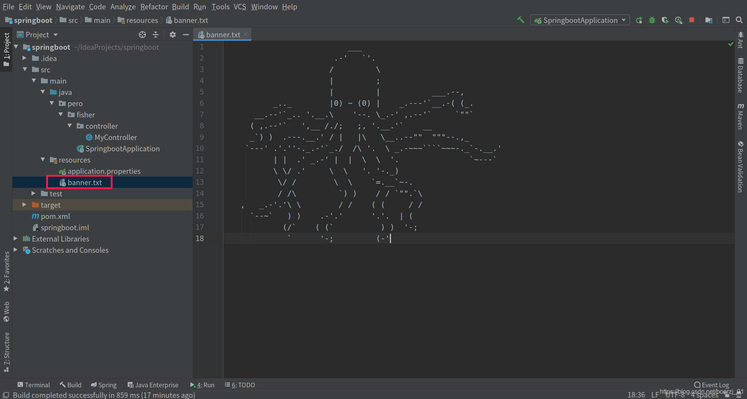
Task: Open the VCS menu
Action: [x=240, y=7]
